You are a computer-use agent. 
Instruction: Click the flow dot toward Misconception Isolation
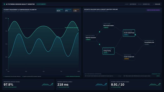tap(100, 32)
